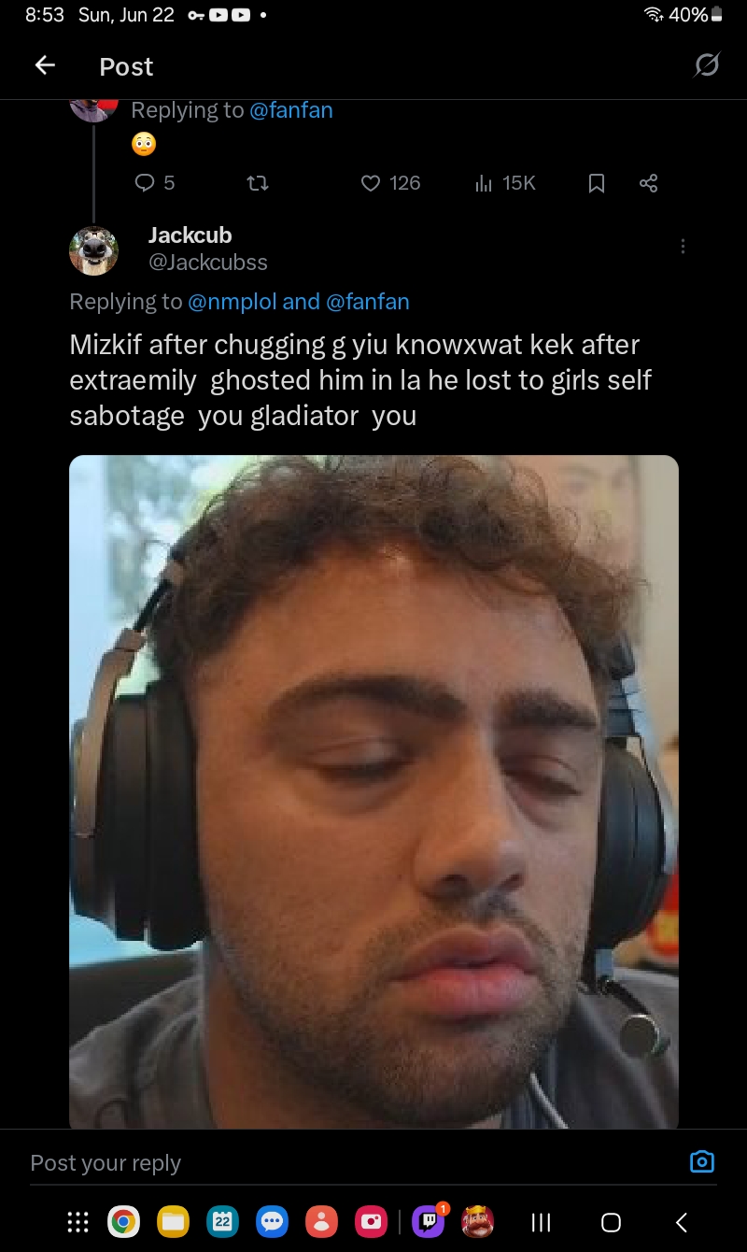Open Jackcub's post options menu
The image size is (747, 1252).
tap(683, 246)
